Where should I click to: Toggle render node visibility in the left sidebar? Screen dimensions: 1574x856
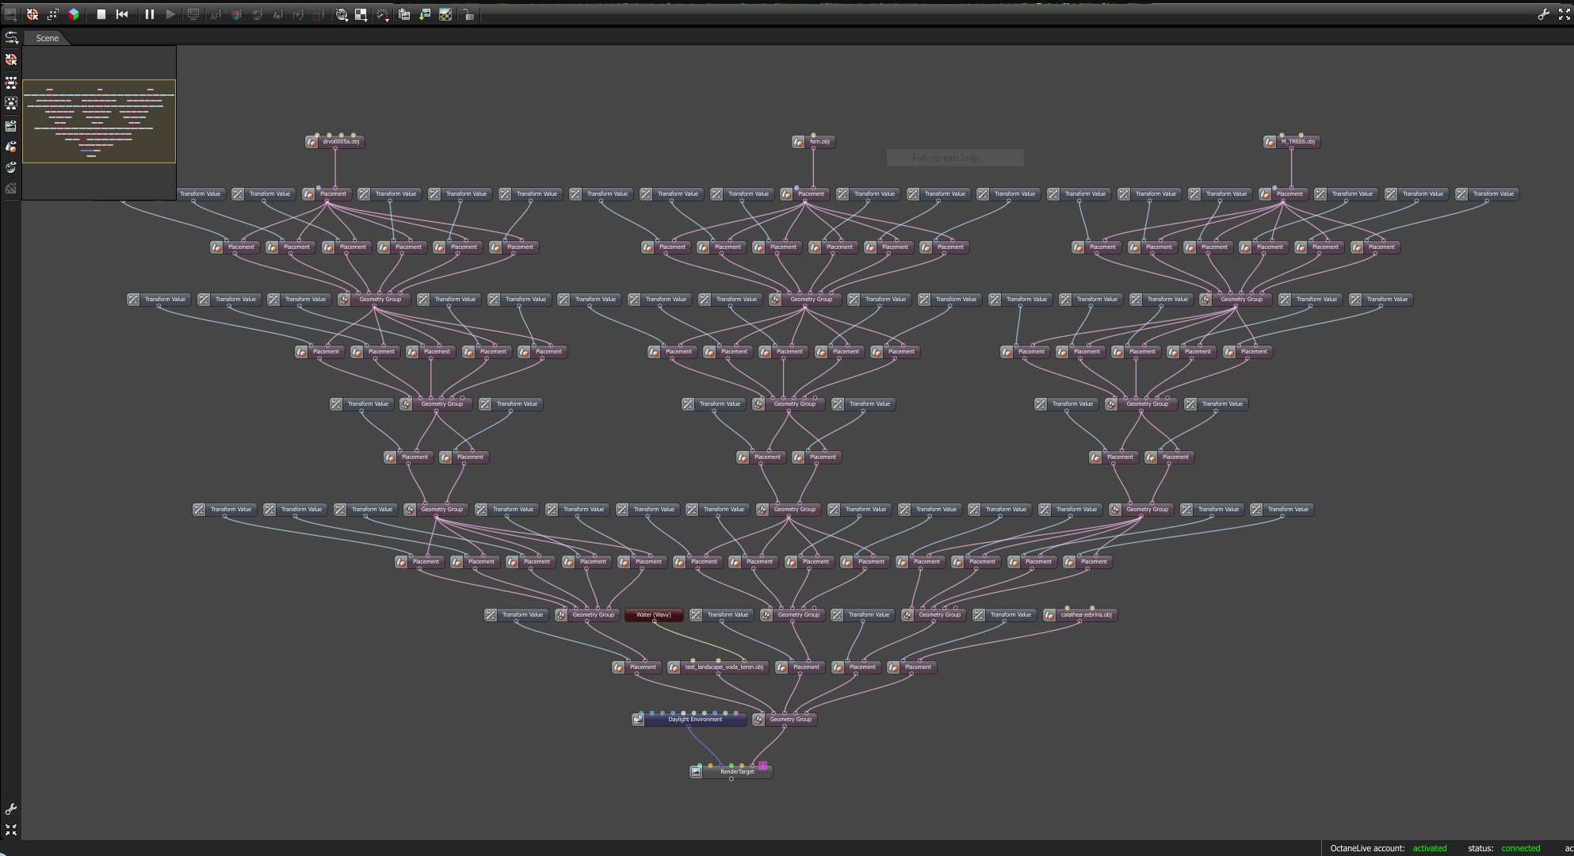tap(11, 125)
